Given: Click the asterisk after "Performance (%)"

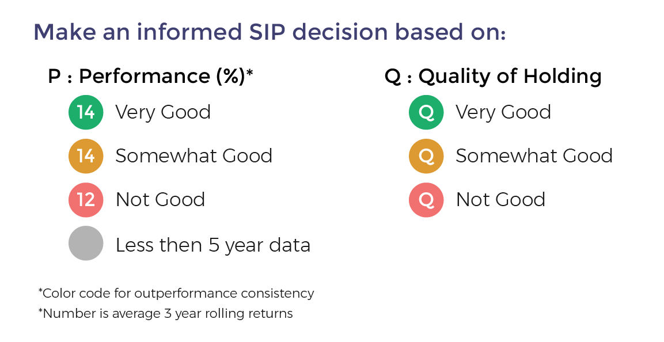Looking at the screenshot, I should coord(250,73).
